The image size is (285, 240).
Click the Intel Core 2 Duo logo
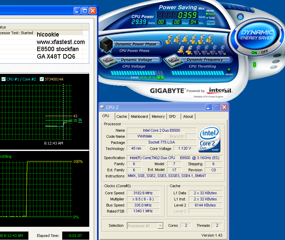coord(210,139)
